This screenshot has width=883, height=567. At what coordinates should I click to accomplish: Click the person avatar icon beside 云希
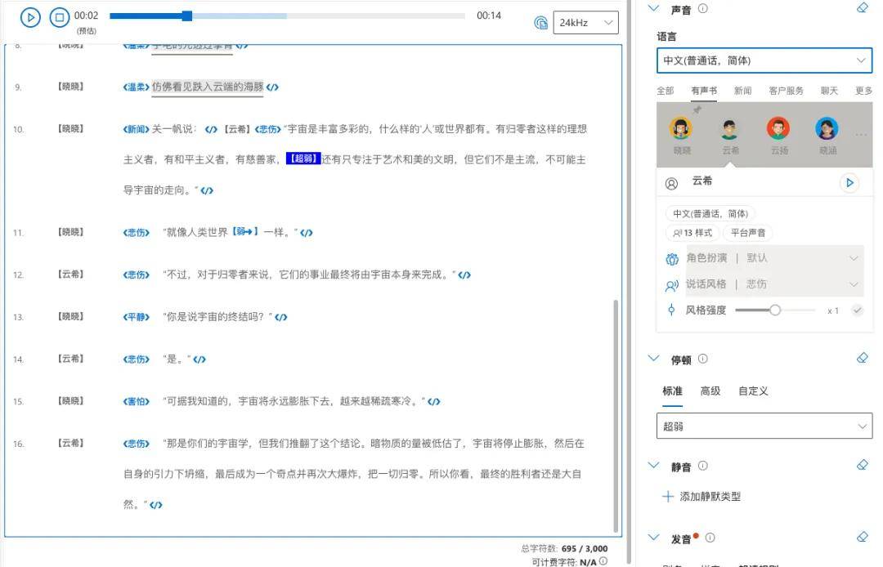670,181
